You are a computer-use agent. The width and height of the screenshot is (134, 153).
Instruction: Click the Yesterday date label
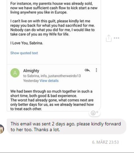tap(31, 81)
